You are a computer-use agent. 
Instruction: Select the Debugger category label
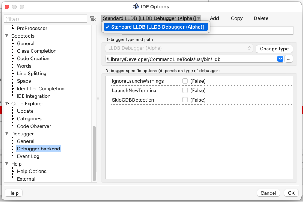[x=23, y=134]
